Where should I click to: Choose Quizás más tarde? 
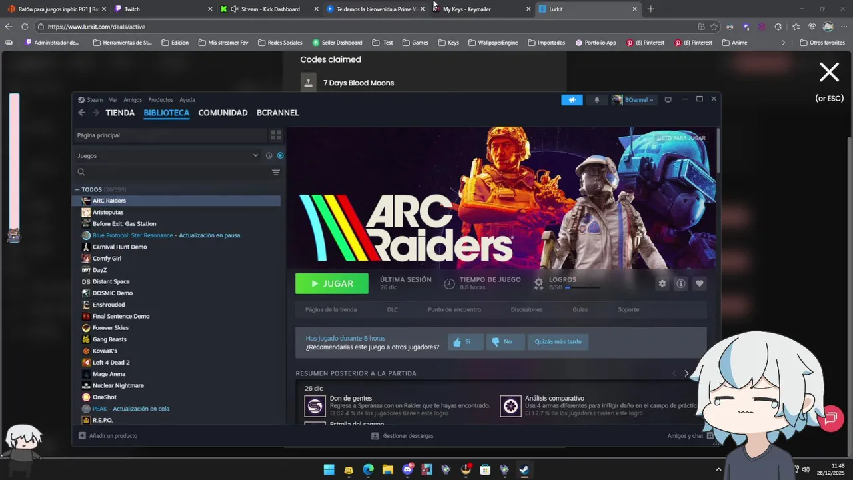point(558,342)
